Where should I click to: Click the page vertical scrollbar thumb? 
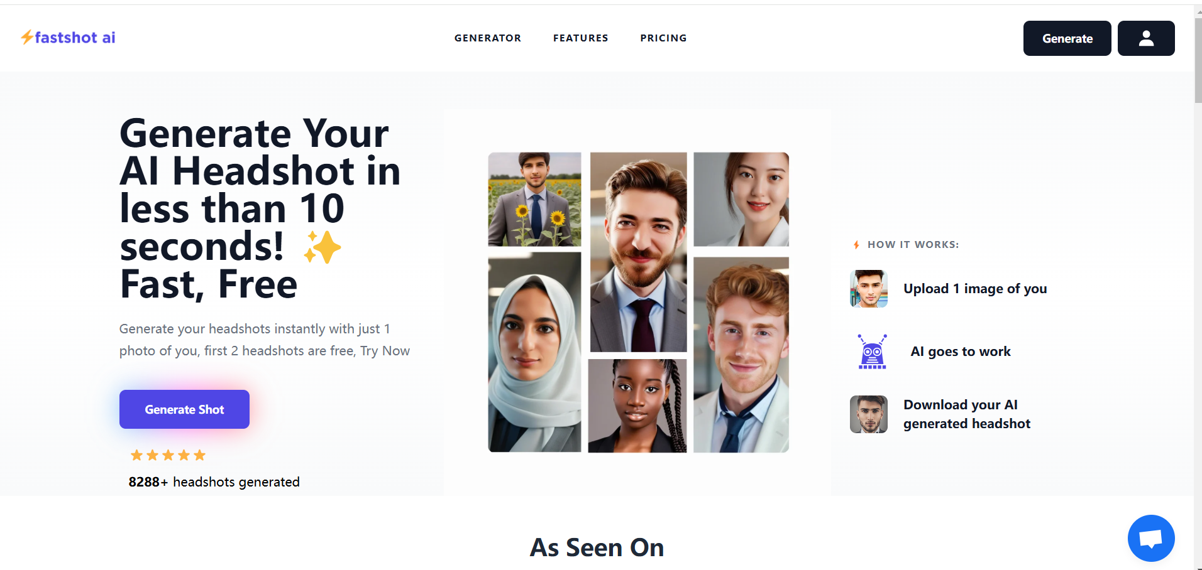coord(1198,60)
